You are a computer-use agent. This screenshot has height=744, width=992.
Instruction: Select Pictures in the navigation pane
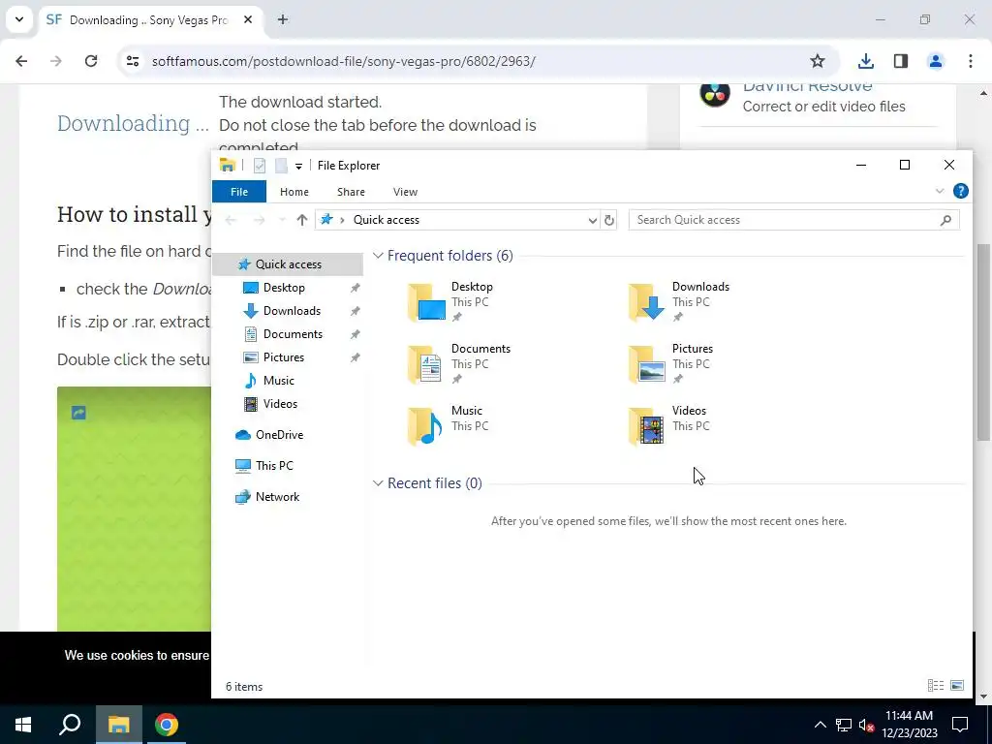tap(284, 357)
